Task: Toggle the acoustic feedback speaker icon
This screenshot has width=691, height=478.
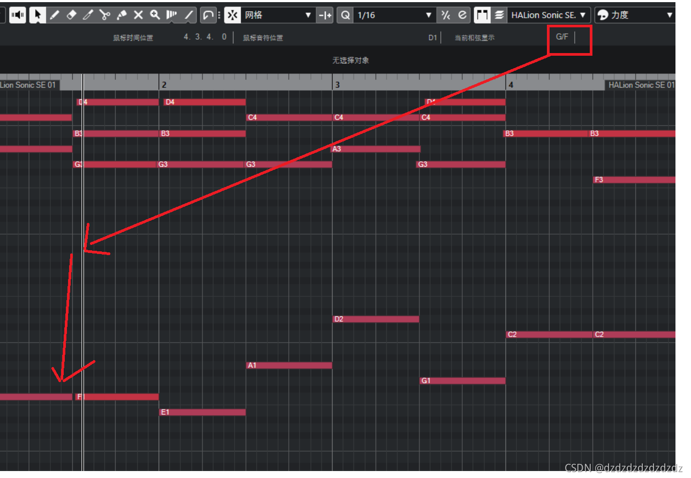Action: click(x=18, y=15)
